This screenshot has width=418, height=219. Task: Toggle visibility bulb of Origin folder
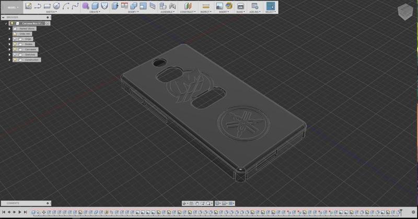pos(15,39)
